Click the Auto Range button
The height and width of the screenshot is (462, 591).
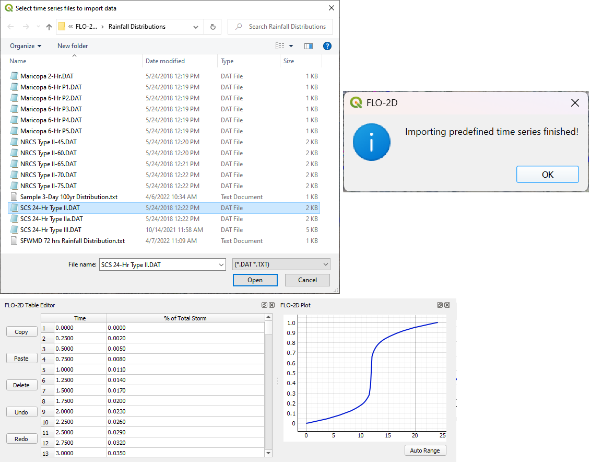[425, 451]
